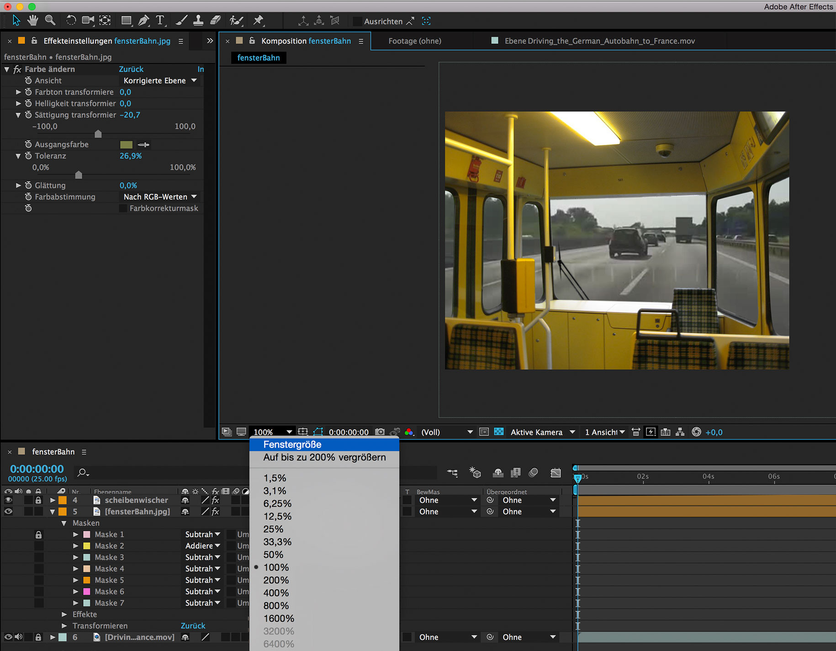Screen dimensions: 836x651
Task: Click the snapshot camera icon
Action: [380, 432]
